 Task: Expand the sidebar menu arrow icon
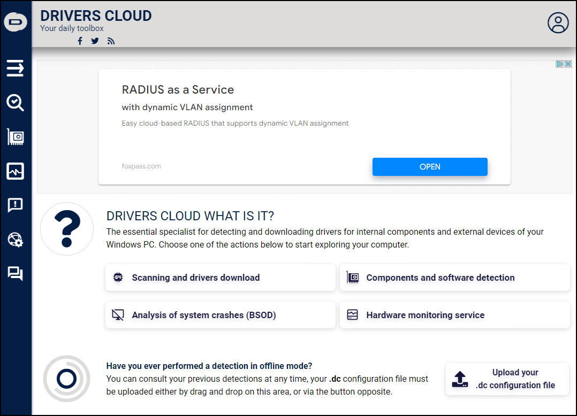point(15,68)
